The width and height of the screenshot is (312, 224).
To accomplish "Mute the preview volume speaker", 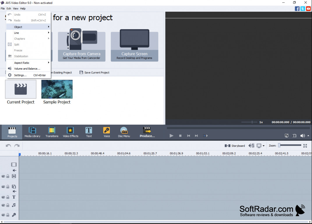I will 302,136.
